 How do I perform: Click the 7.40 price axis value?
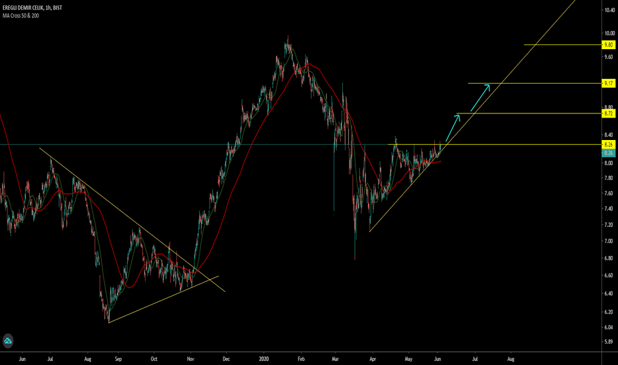pos(609,209)
